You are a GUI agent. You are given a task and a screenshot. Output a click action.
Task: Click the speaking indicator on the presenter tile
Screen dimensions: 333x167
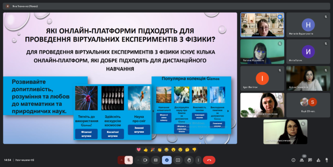click(x=280, y=16)
